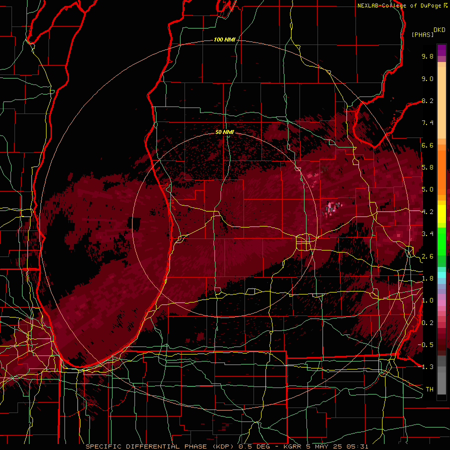This screenshot has width=450, height=450.
Task: Select the -0.5 legend value
Action: click(426, 344)
